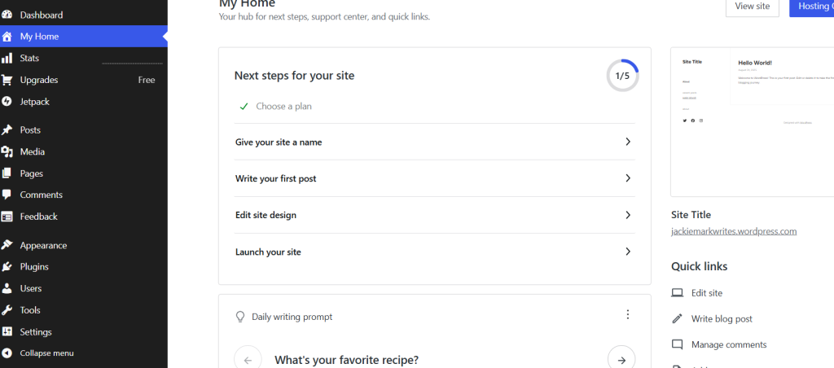Open jackiemarkwrites.wordpress.com link
This screenshot has width=834, height=368.
coord(734,231)
